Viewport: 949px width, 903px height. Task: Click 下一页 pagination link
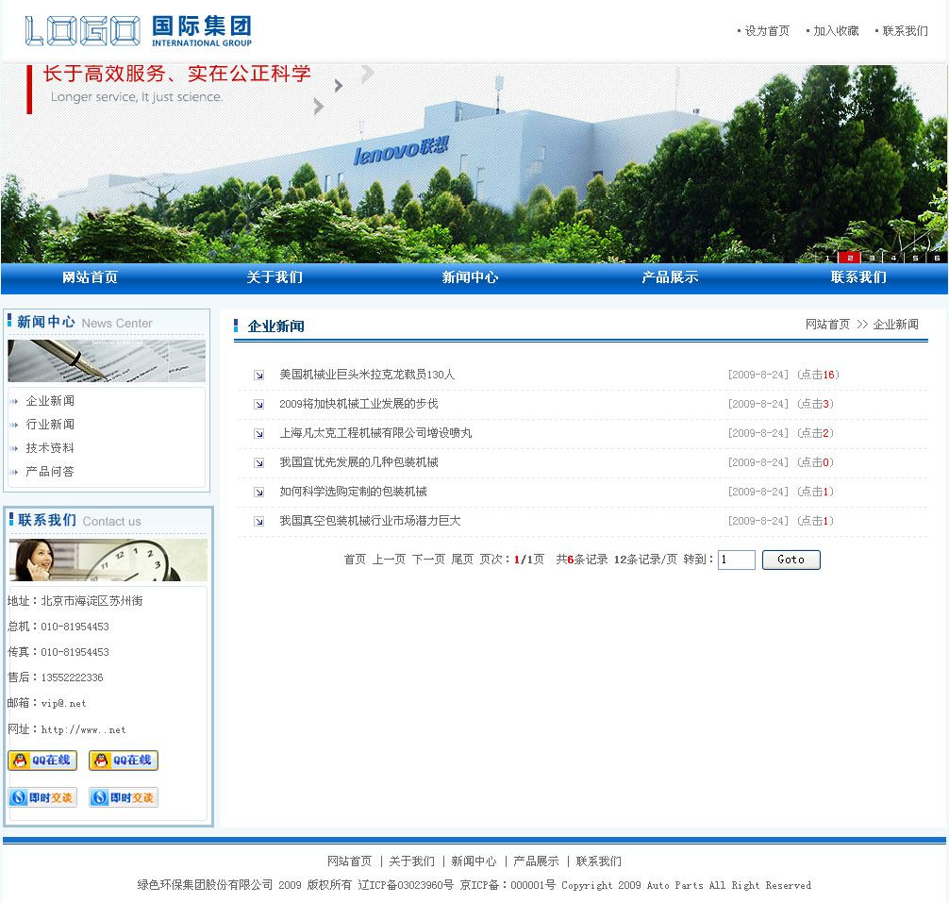coord(428,560)
